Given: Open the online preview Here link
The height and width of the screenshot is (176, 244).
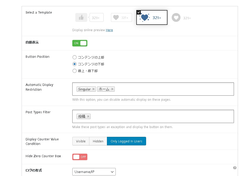Looking at the screenshot, I should tap(109, 30).
